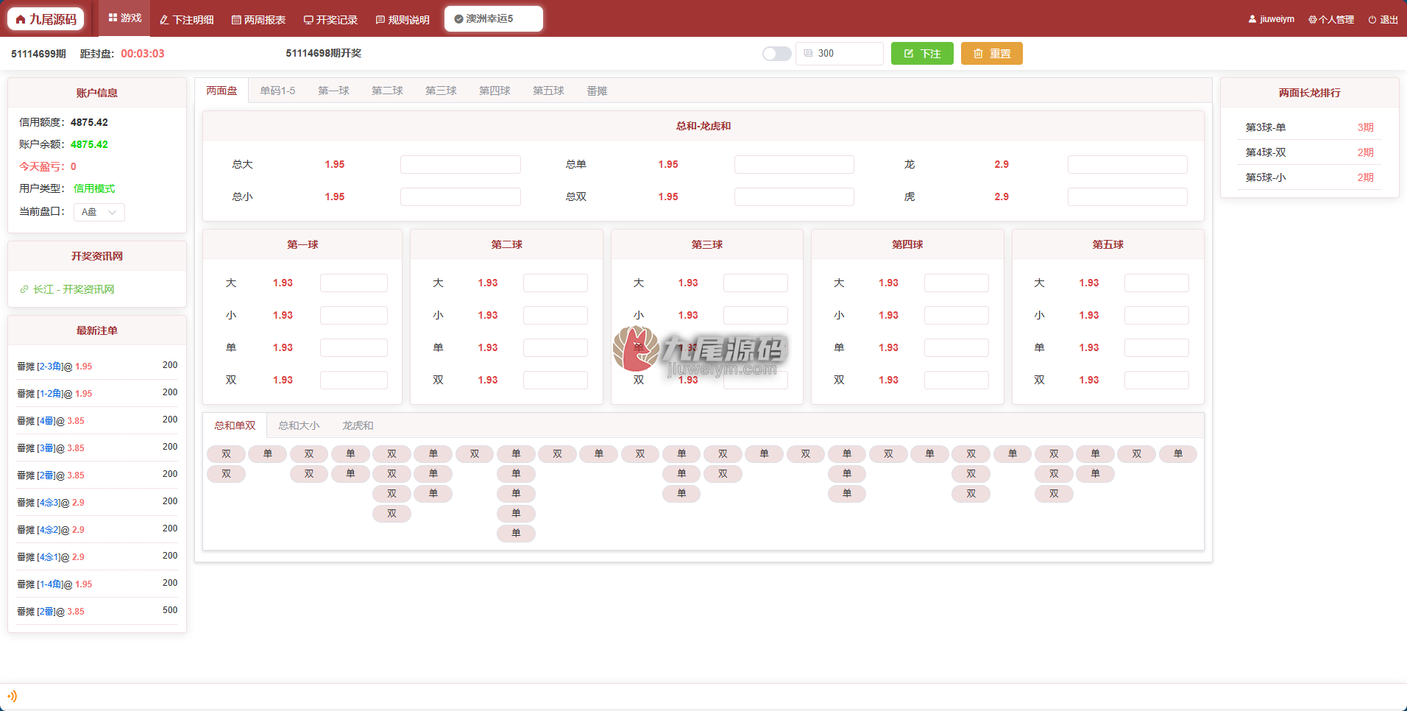Click the 番摊 [1-4角] bet entry
1407x711 pixels.
coord(97,584)
